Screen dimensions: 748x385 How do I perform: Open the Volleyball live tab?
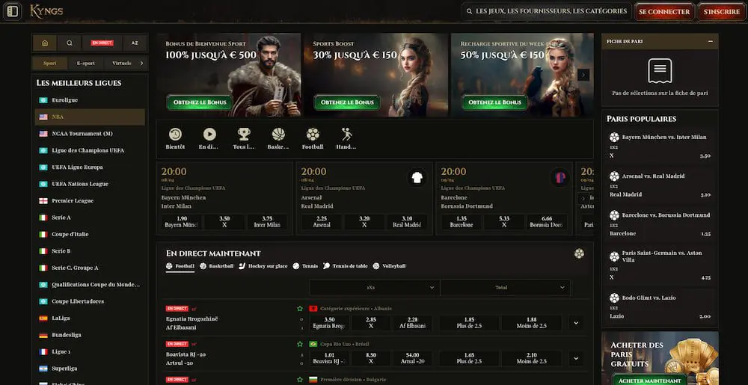pos(389,266)
